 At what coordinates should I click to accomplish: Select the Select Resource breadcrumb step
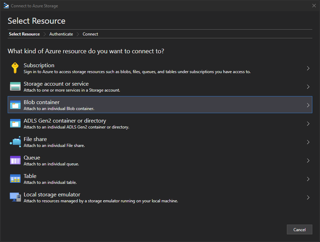tap(24, 34)
